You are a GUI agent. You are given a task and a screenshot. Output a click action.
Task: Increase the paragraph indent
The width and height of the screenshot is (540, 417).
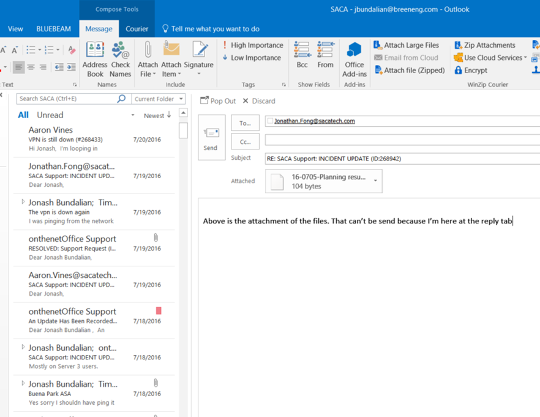click(x=72, y=67)
